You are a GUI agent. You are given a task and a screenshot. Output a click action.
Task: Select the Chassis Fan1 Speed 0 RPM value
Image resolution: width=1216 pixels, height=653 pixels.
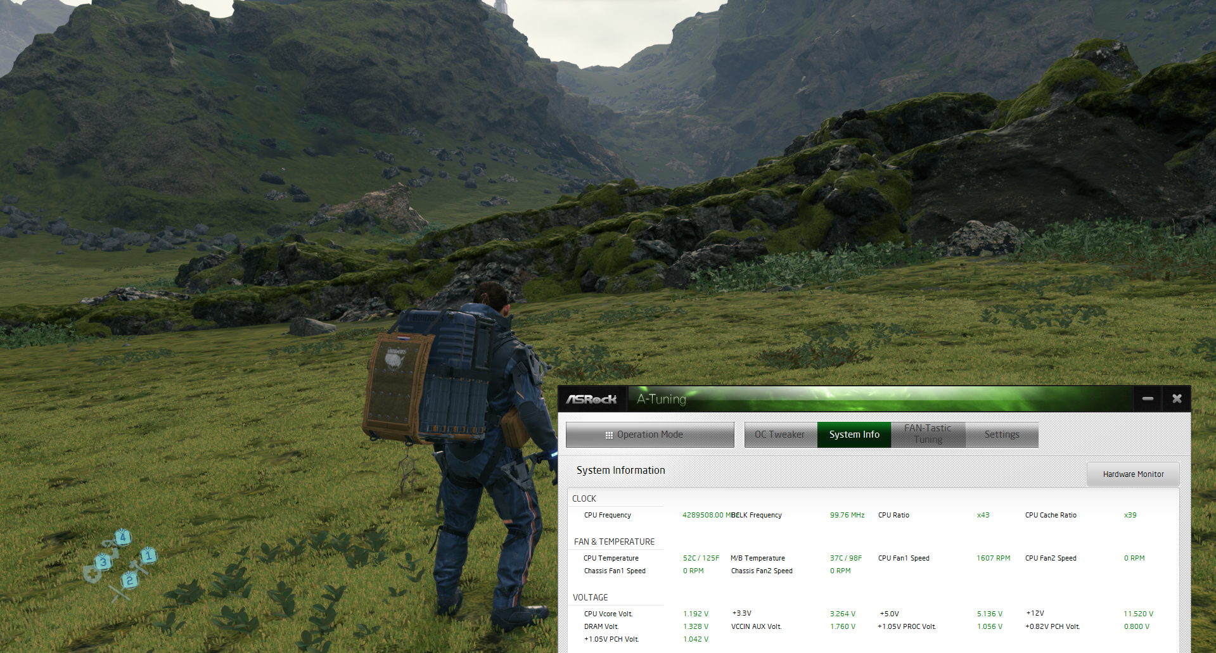(693, 571)
